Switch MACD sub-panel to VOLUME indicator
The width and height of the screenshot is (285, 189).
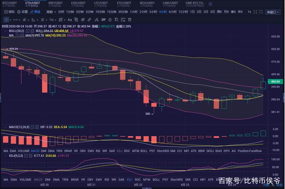click(x=24, y=151)
